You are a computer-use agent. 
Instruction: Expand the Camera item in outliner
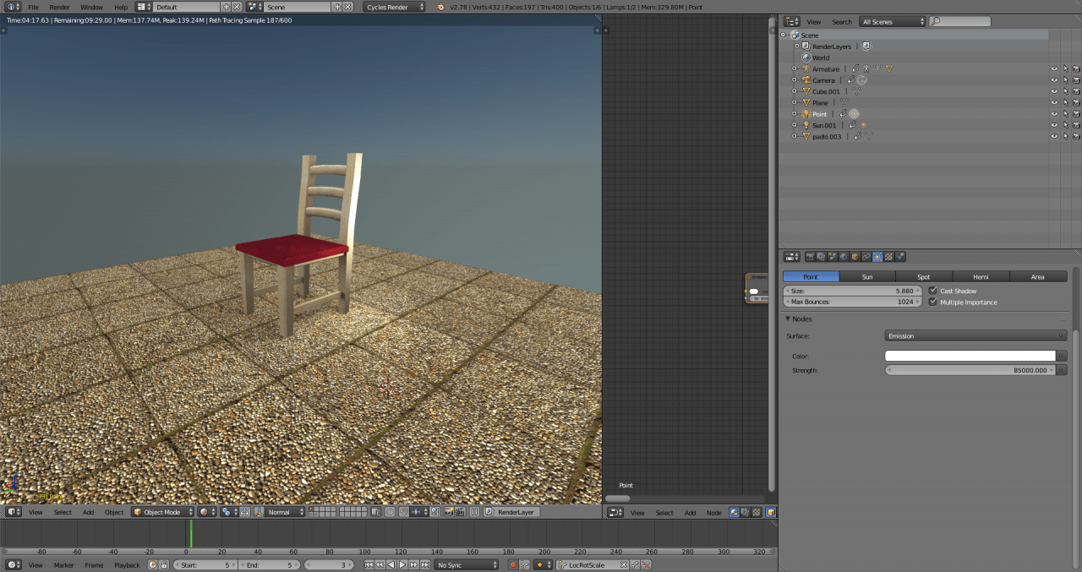(795, 80)
